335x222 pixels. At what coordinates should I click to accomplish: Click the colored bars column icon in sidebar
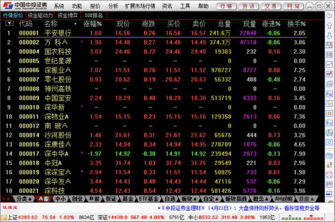pyautogui.click(x=329, y=55)
